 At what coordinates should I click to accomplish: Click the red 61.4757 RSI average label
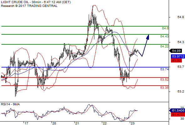(178, 115)
